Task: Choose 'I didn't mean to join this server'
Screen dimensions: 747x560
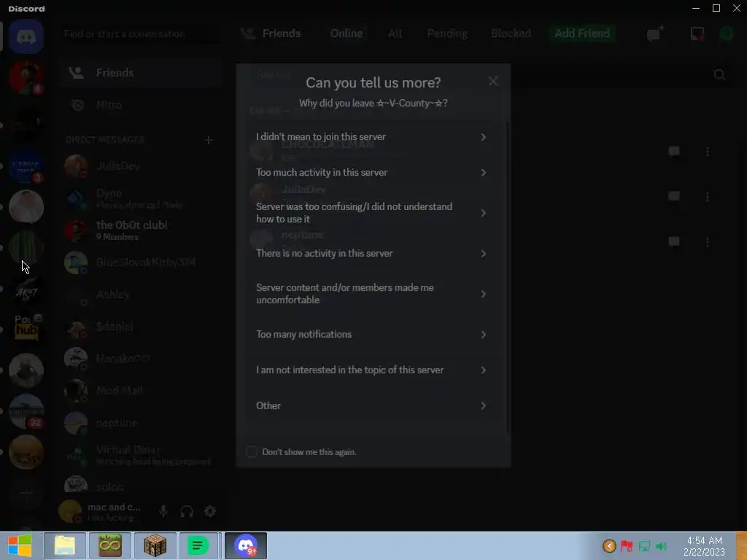Action: pos(372,137)
